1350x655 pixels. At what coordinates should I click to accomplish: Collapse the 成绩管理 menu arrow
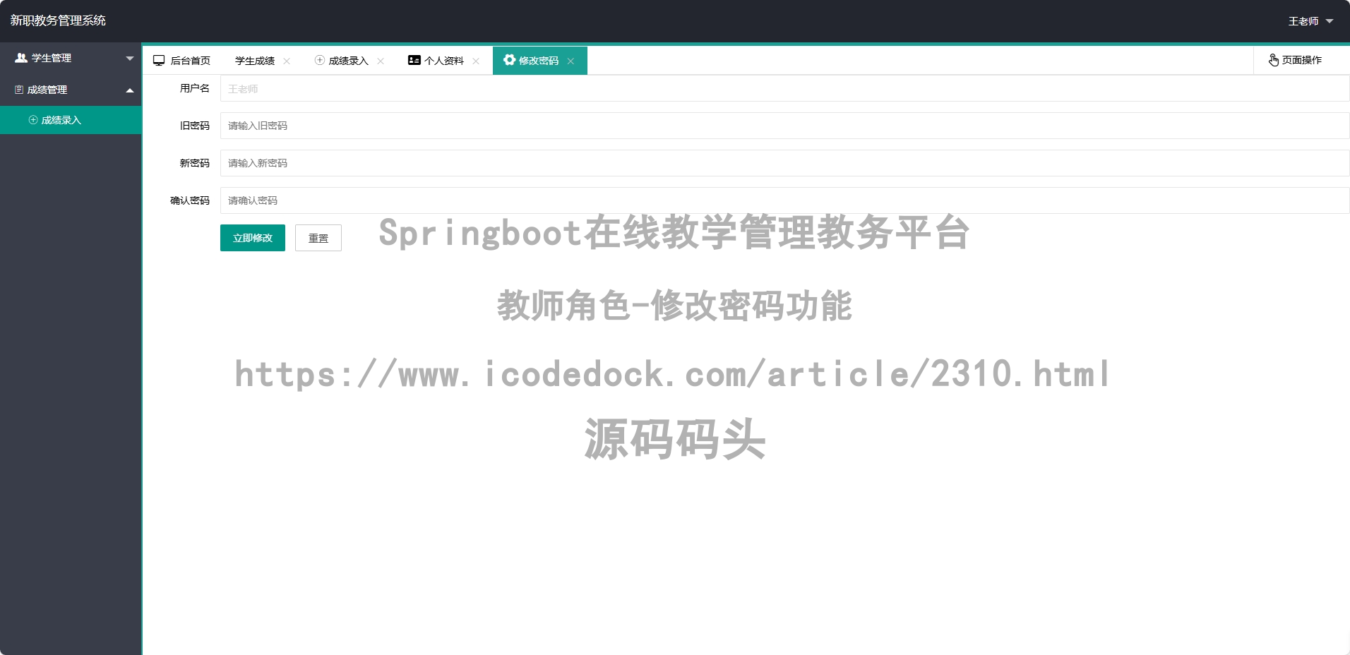130,90
